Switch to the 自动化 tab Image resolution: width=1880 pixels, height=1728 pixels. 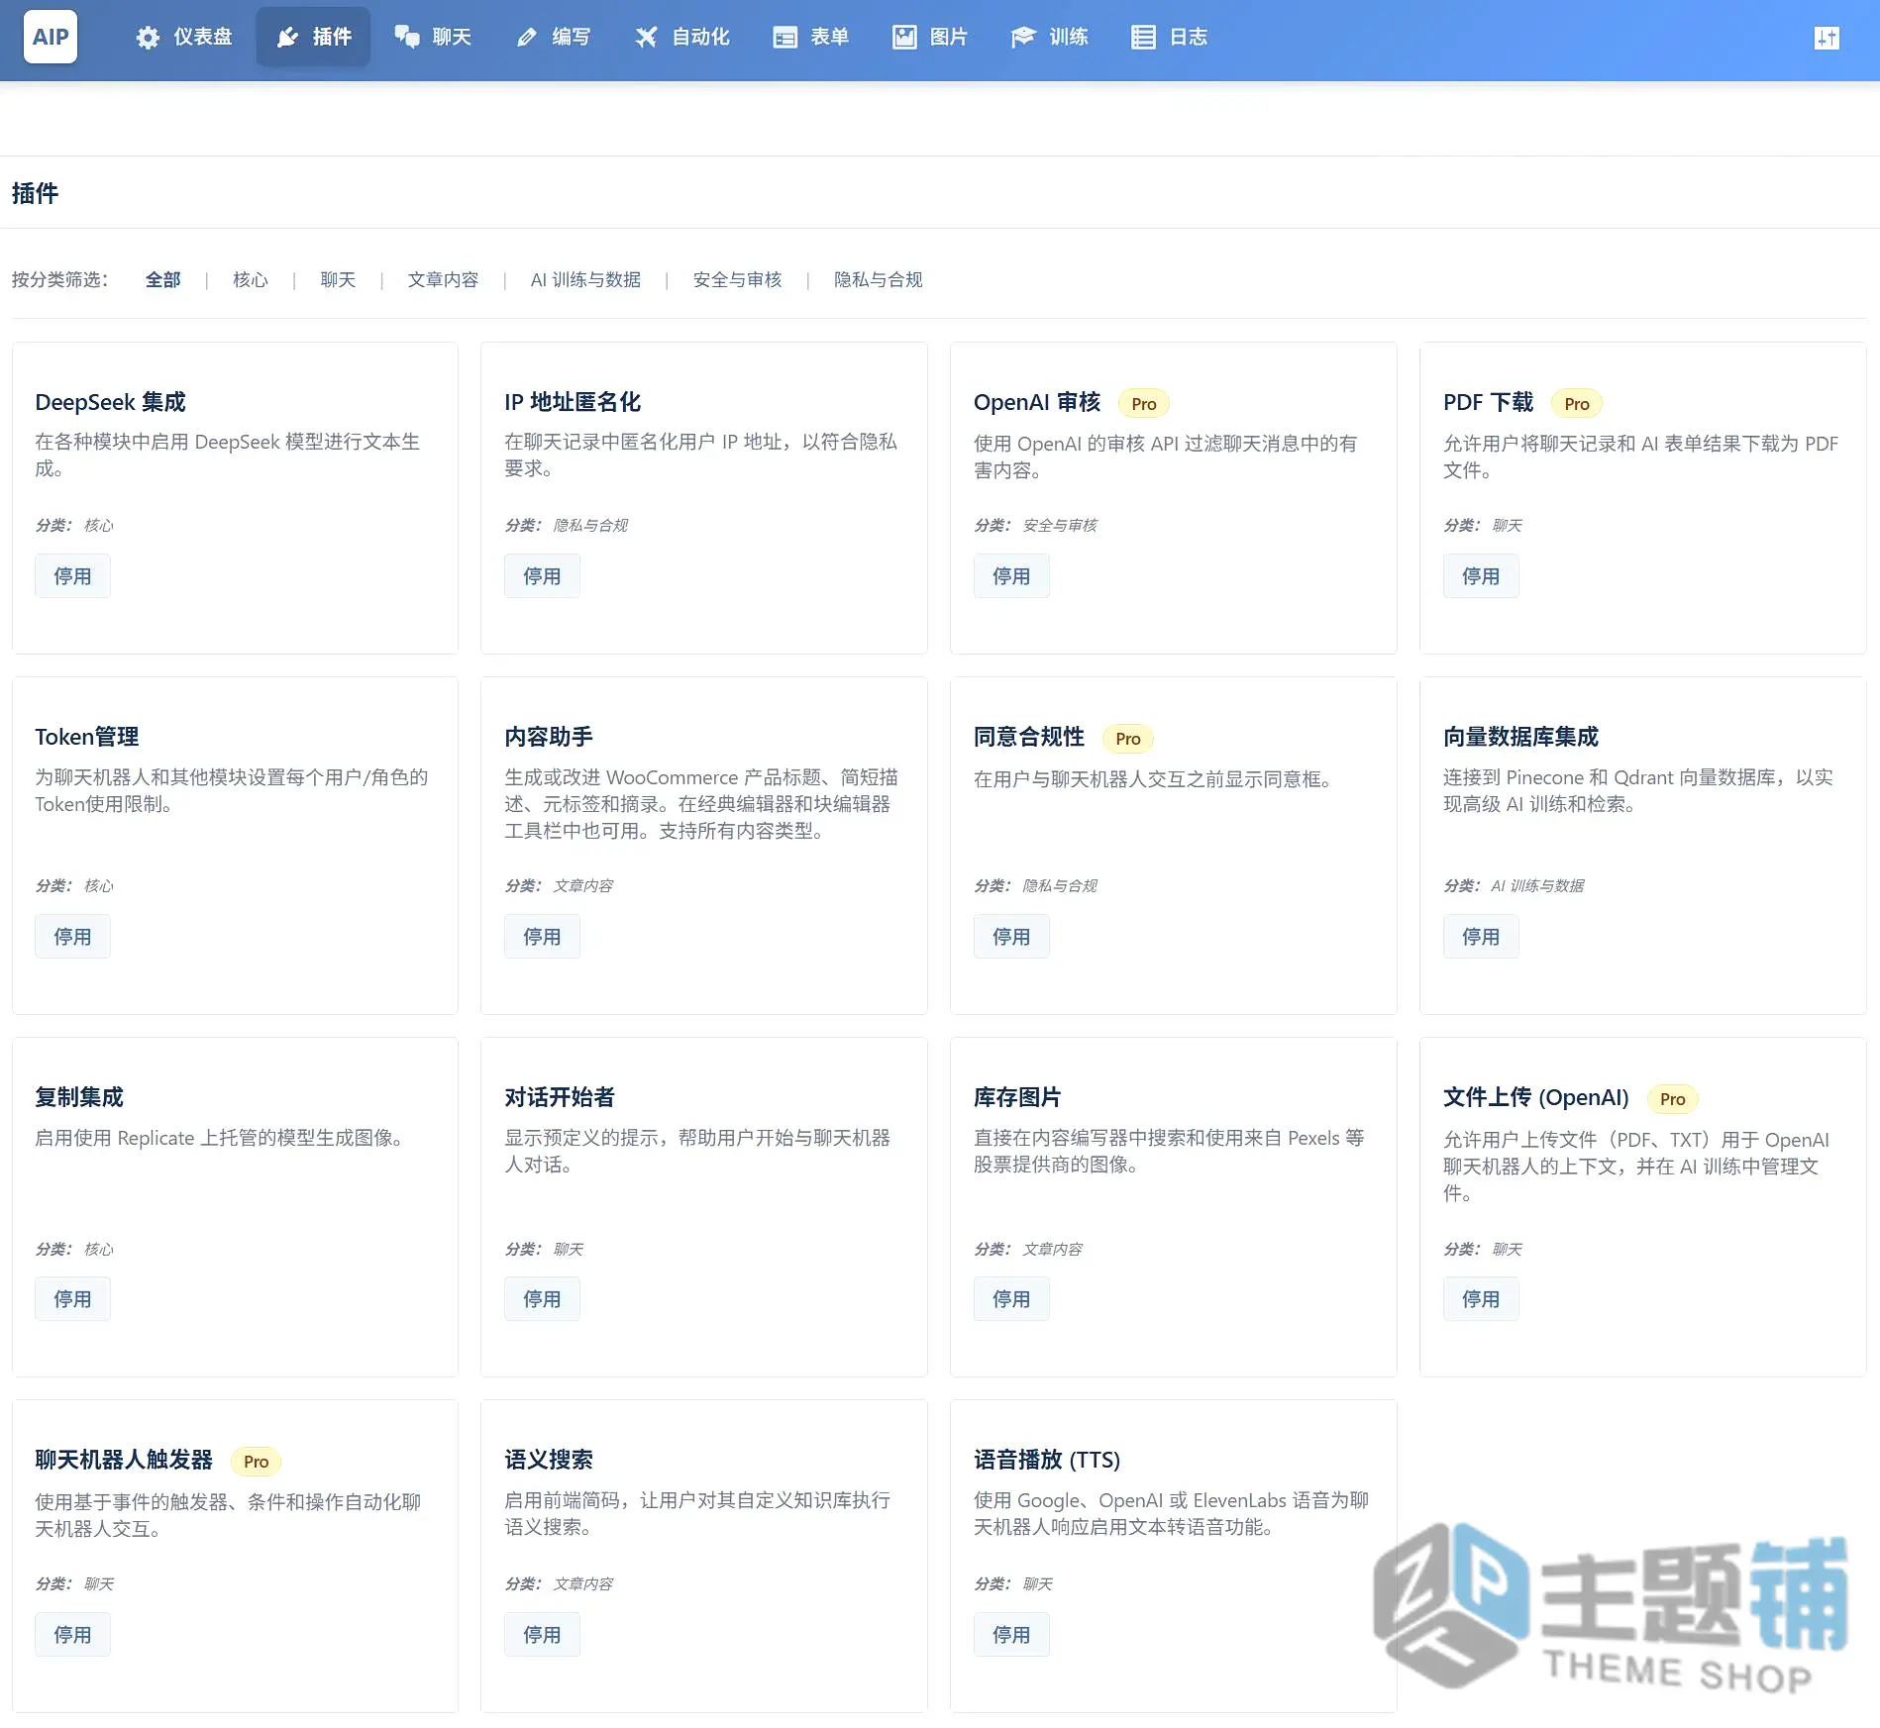click(x=681, y=38)
